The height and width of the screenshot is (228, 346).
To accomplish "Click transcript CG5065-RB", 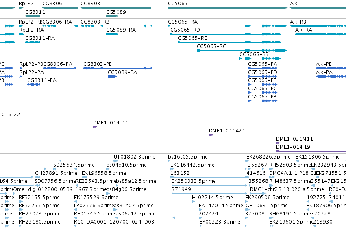I will point(260,59).
